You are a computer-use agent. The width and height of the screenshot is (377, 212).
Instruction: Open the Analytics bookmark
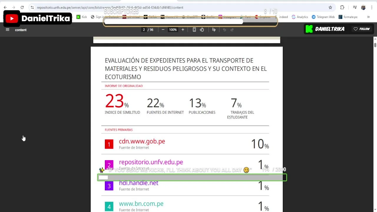(300, 17)
